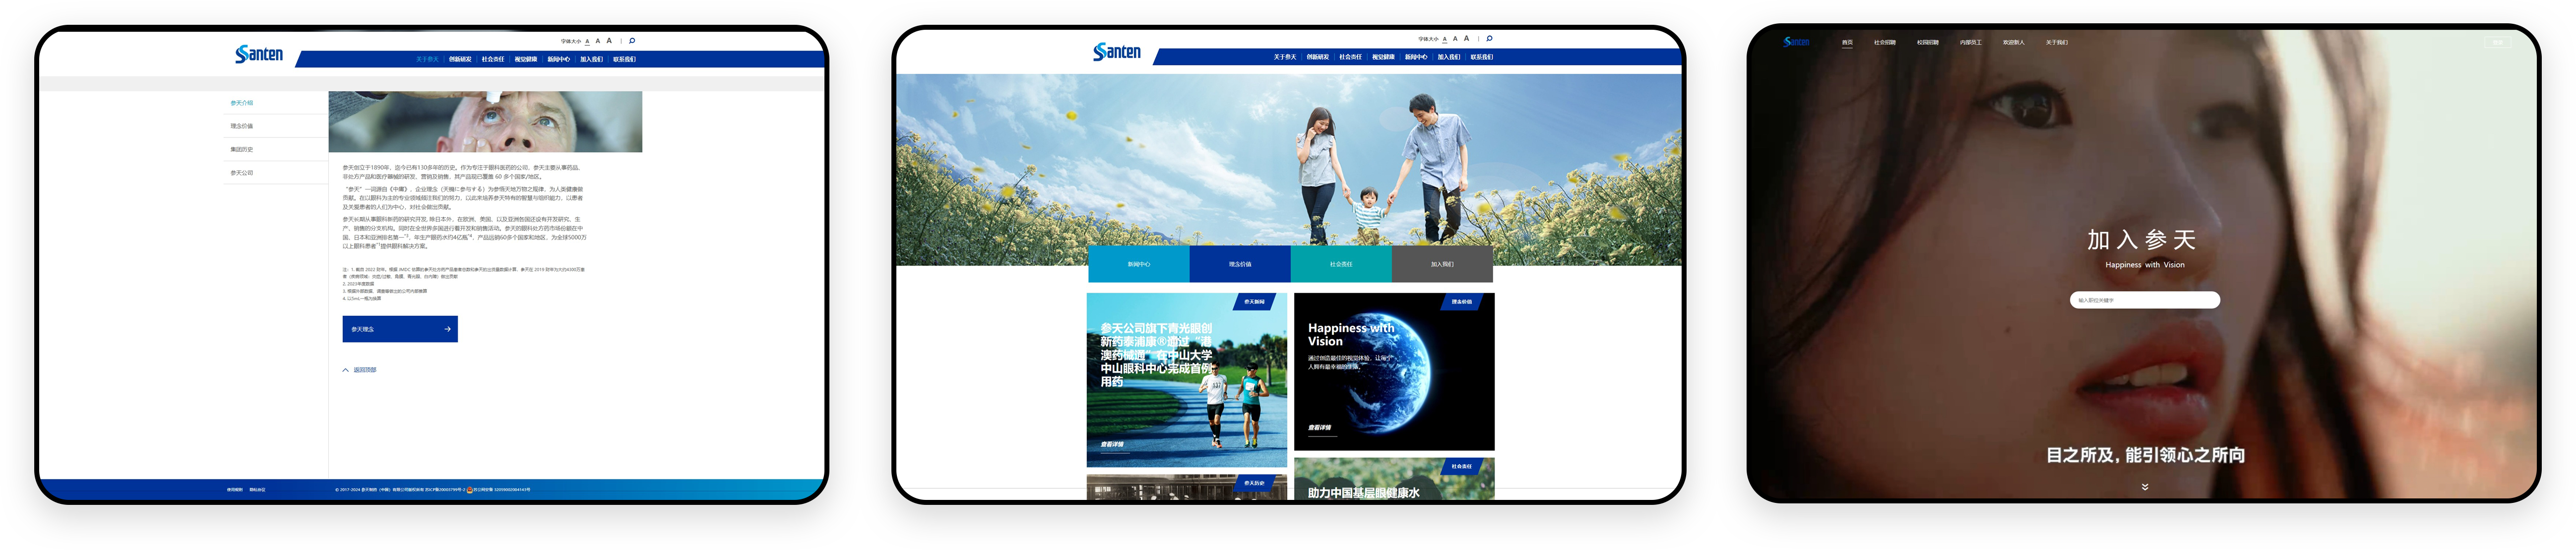This screenshot has height=550, width=2576.
Task: Click Santen logo on dark recruitment page
Action: (1797, 42)
